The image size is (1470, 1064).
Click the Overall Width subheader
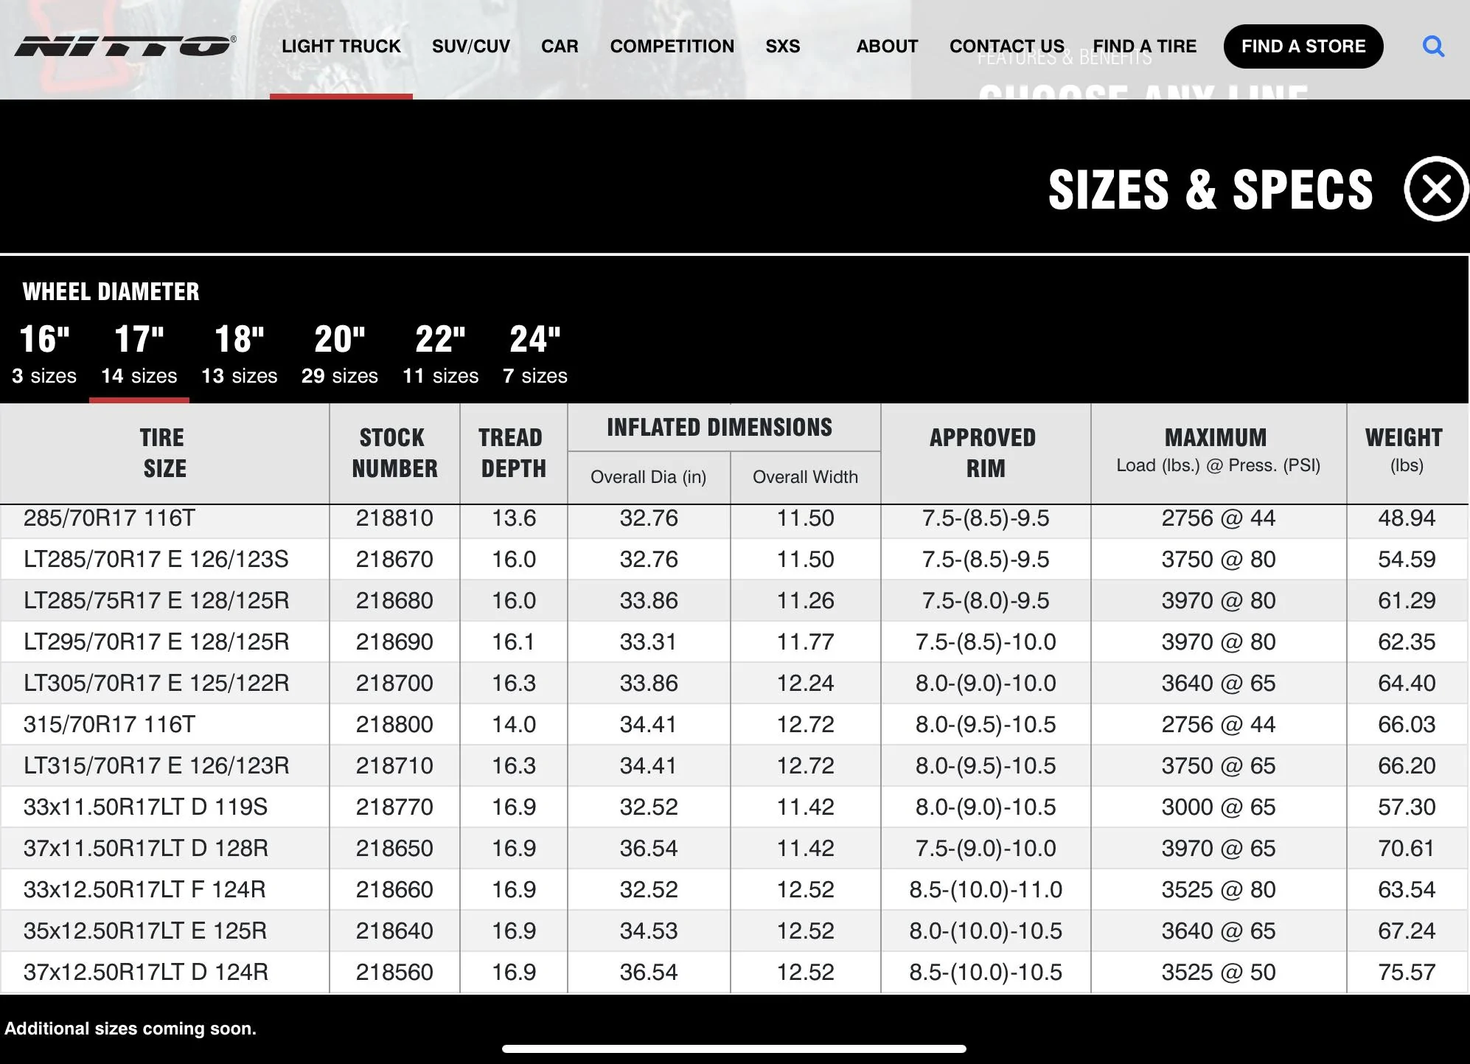(805, 477)
